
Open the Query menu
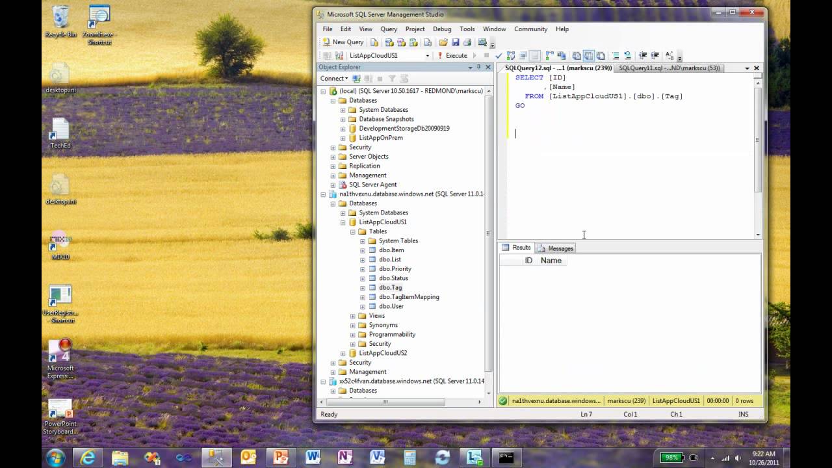(x=389, y=29)
